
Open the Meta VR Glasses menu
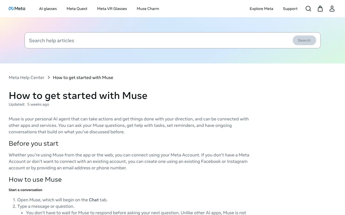click(112, 9)
